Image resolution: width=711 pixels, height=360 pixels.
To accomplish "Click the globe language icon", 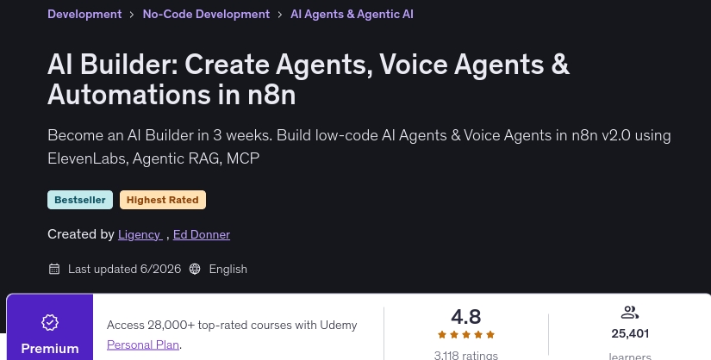I will tap(195, 269).
